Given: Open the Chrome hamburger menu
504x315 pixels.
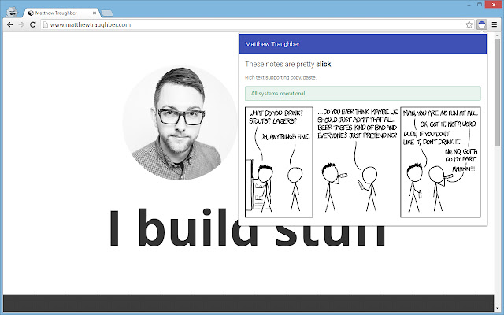Looking at the screenshot, I should click(x=495, y=24).
